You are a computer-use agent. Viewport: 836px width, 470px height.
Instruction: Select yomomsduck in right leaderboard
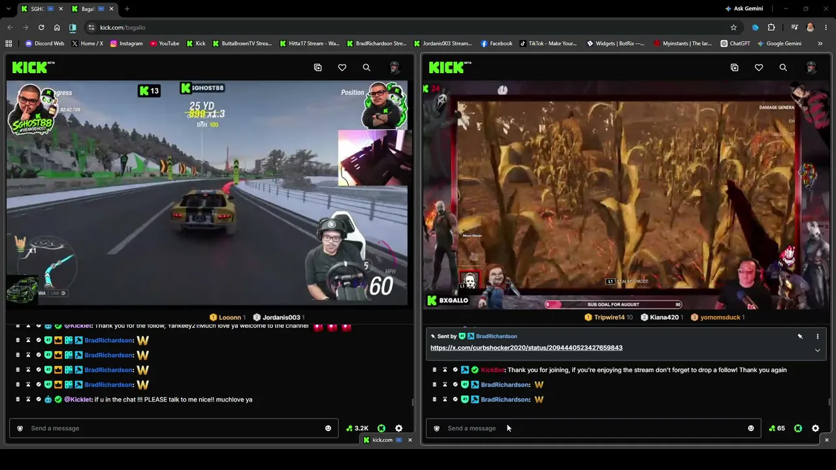point(718,317)
